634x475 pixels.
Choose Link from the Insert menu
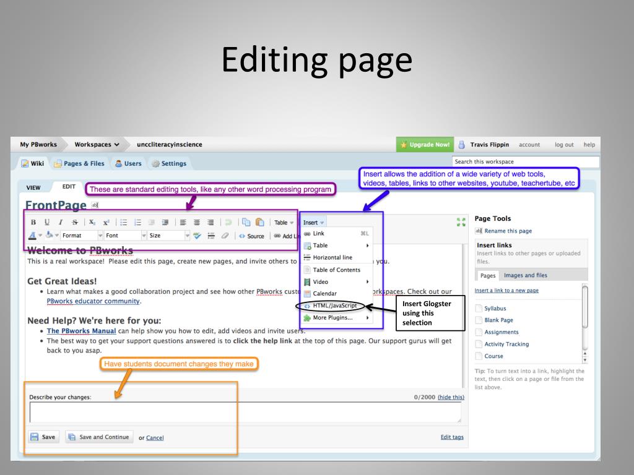[x=337, y=233]
